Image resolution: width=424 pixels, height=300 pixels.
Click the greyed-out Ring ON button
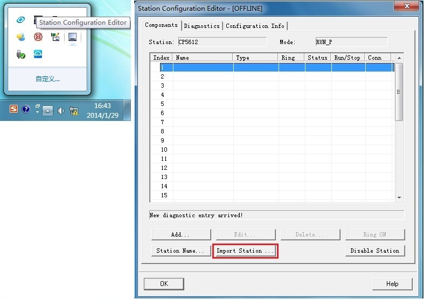tap(375, 235)
